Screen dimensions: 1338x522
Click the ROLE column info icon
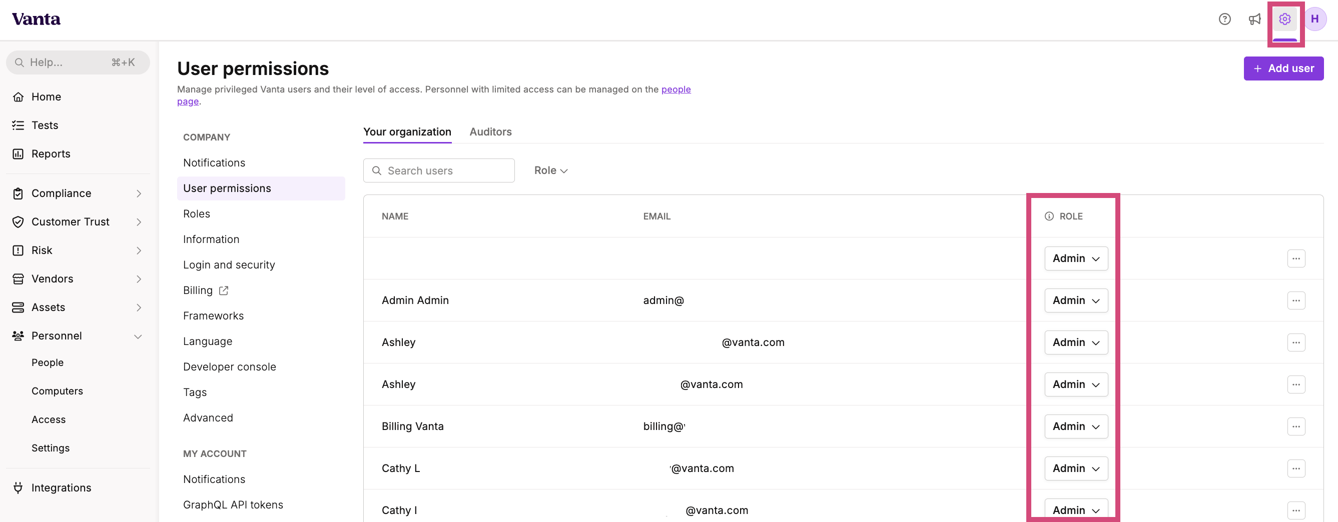click(1049, 216)
